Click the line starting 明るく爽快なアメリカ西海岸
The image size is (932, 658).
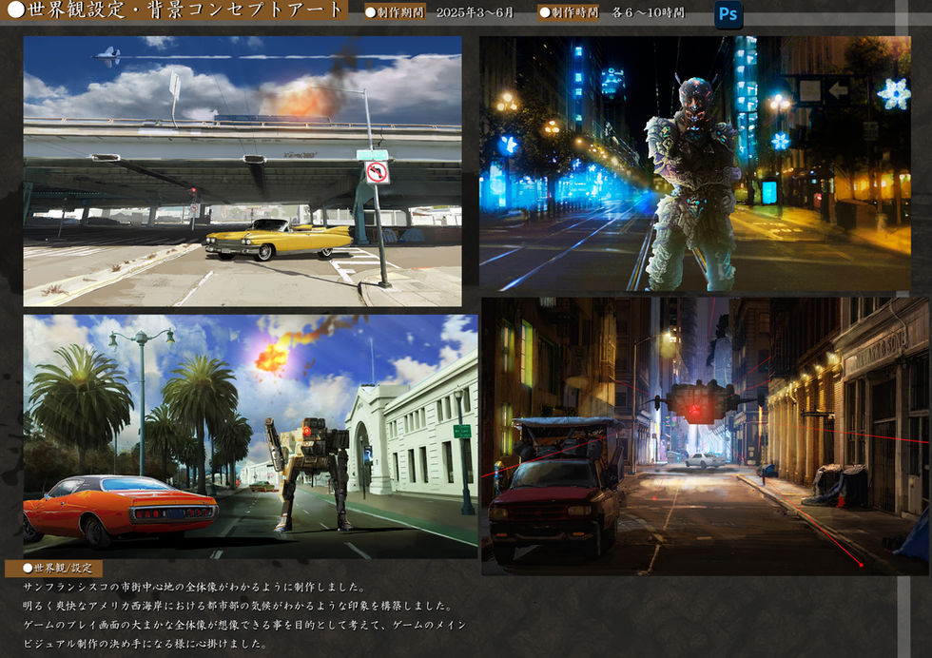click(x=238, y=607)
